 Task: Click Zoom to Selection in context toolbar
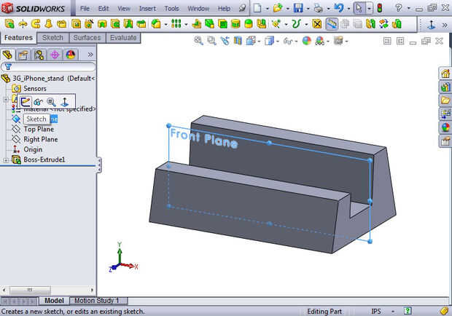tap(51, 102)
